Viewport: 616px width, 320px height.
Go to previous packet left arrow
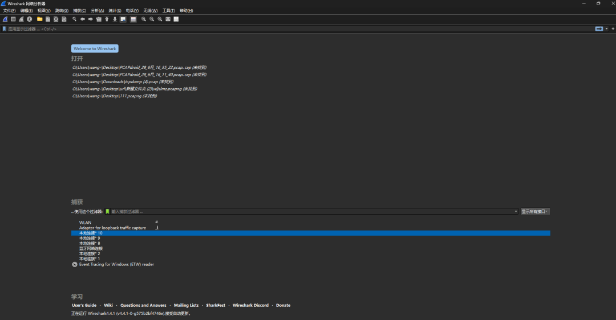[83, 19]
